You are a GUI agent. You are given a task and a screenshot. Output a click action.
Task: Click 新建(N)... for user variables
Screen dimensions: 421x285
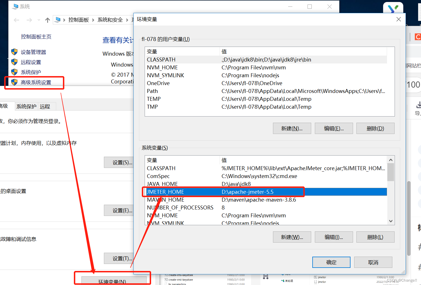[292, 128]
